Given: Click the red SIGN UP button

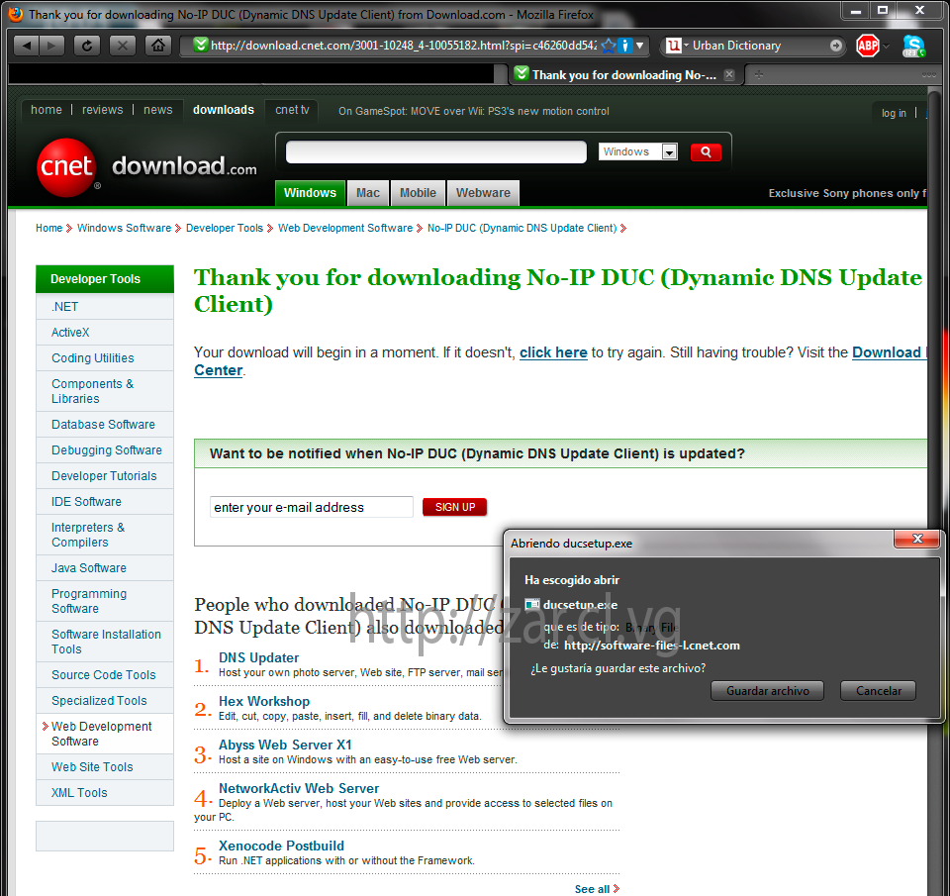Looking at the screenshot, I should (x=454, y=507).
